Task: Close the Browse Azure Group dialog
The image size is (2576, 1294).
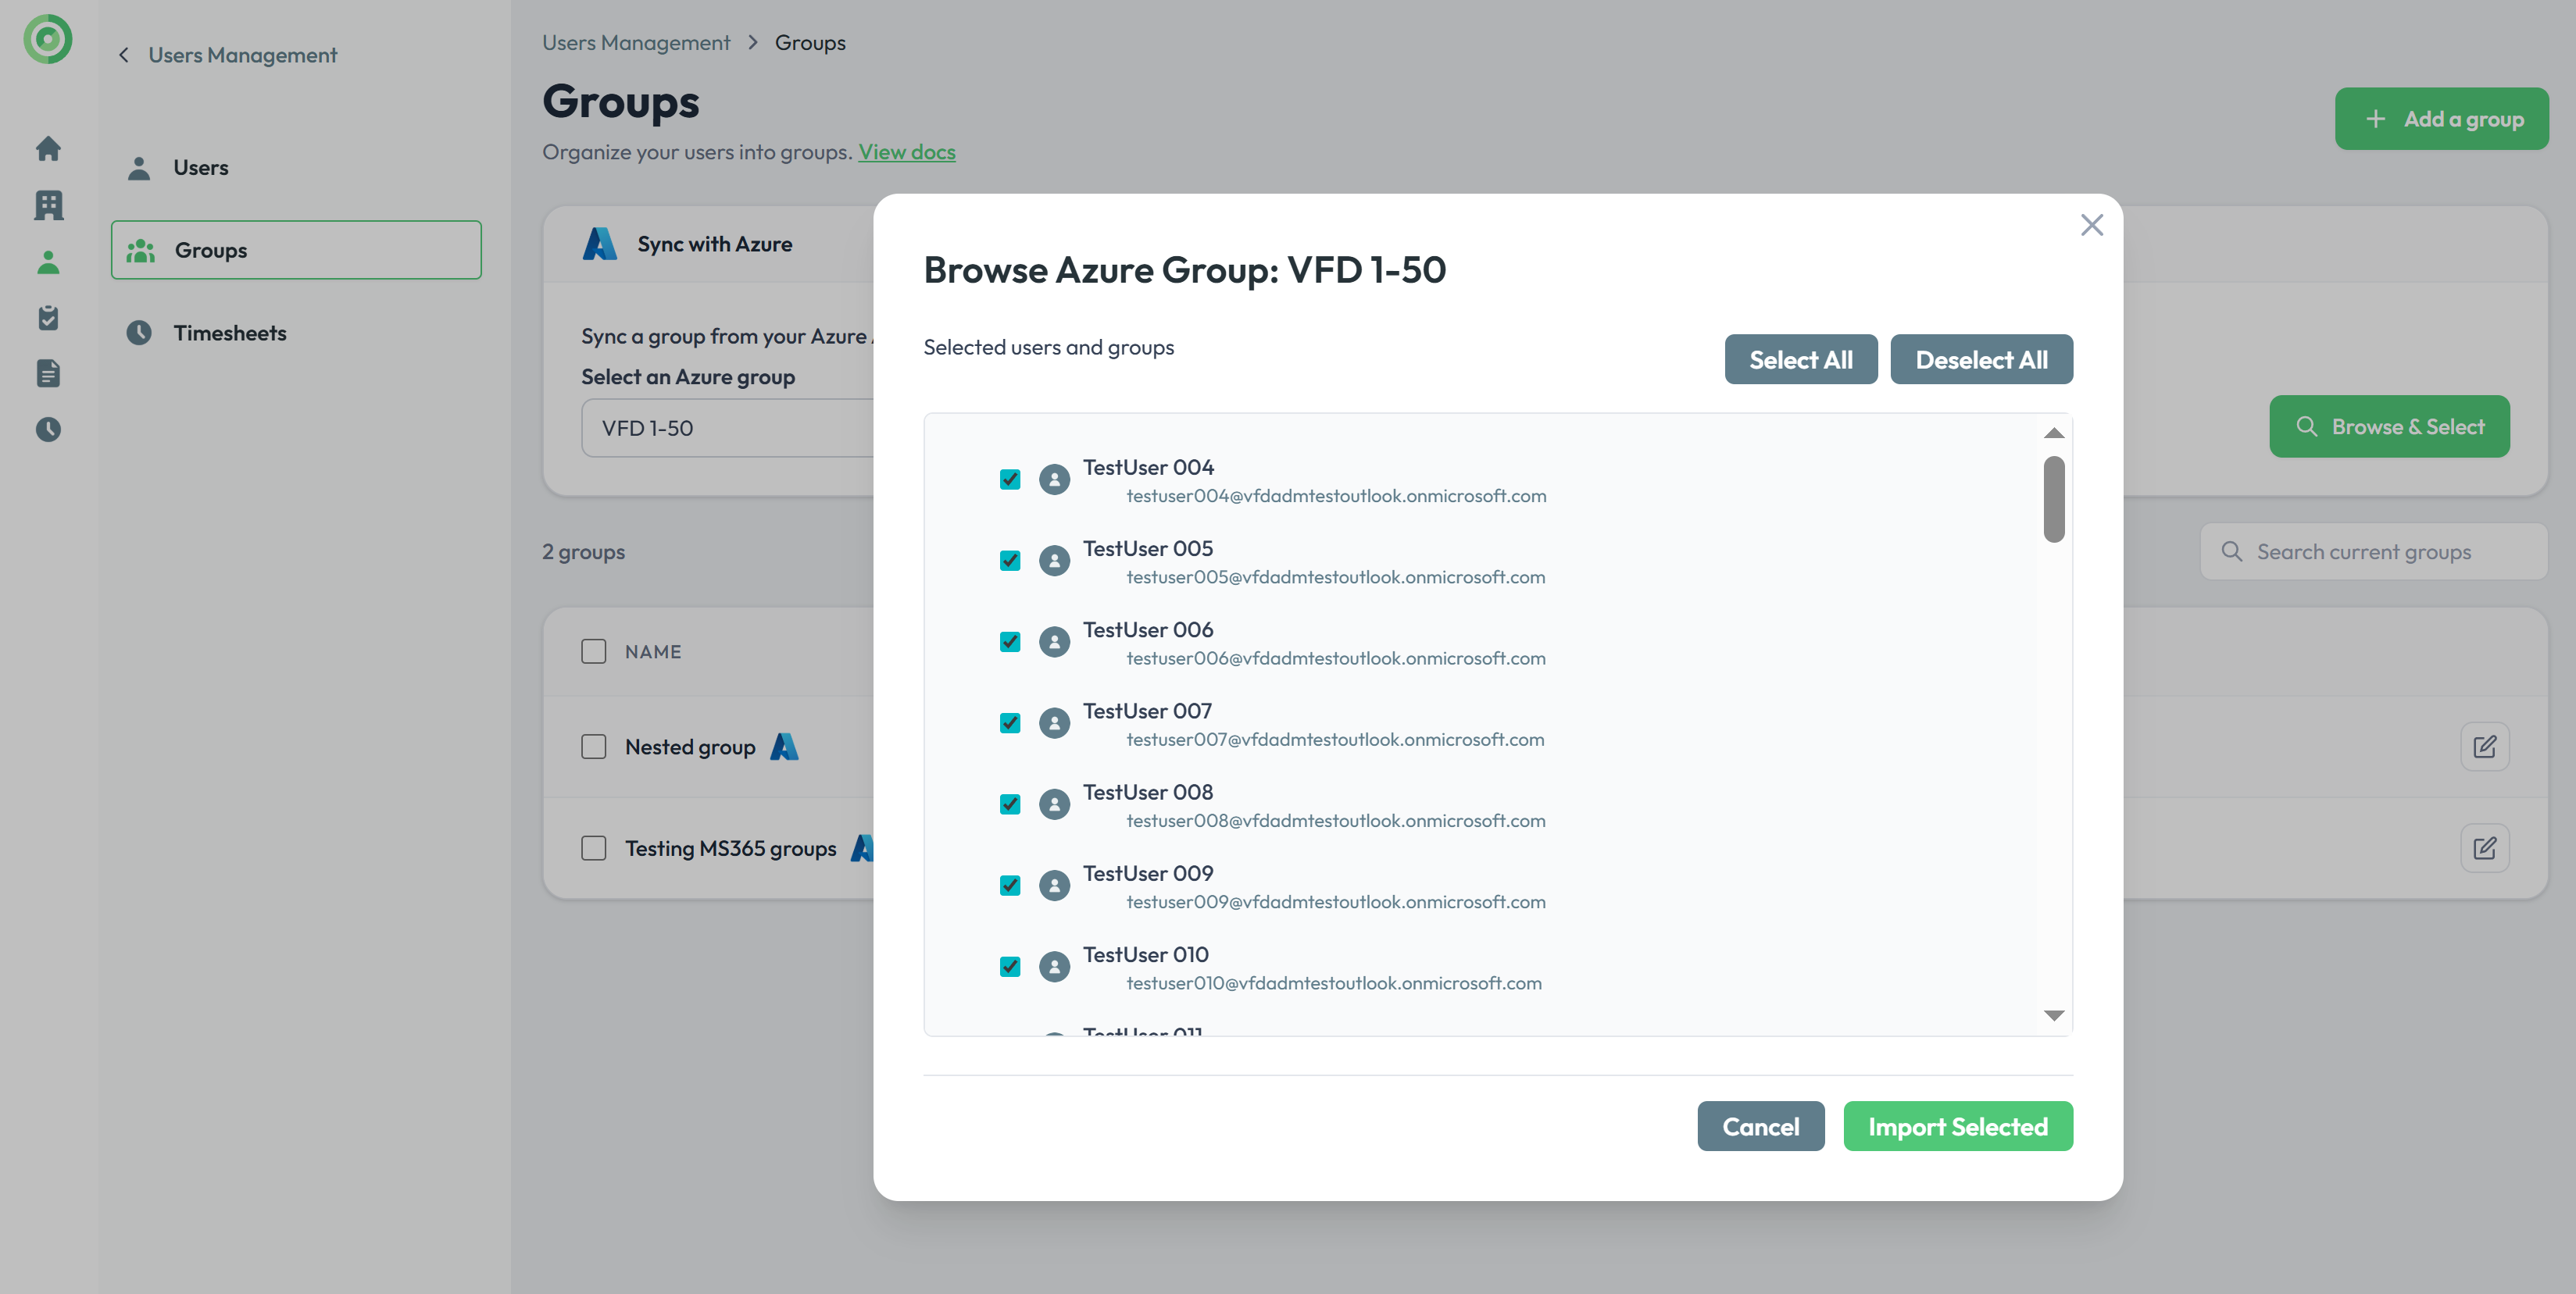Action: 2091,225
